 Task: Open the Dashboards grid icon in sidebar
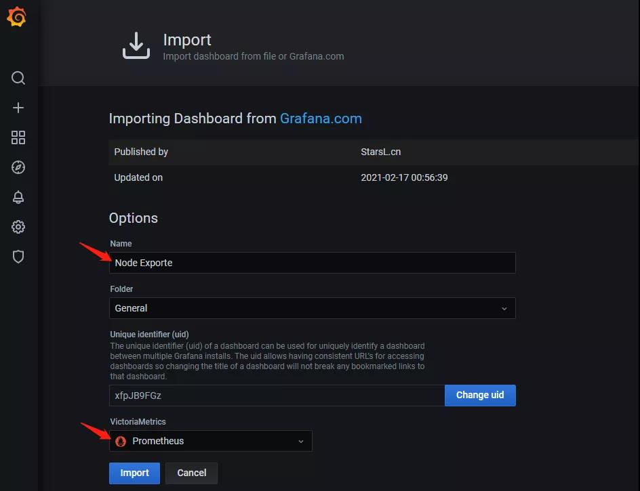coord(18,137)
